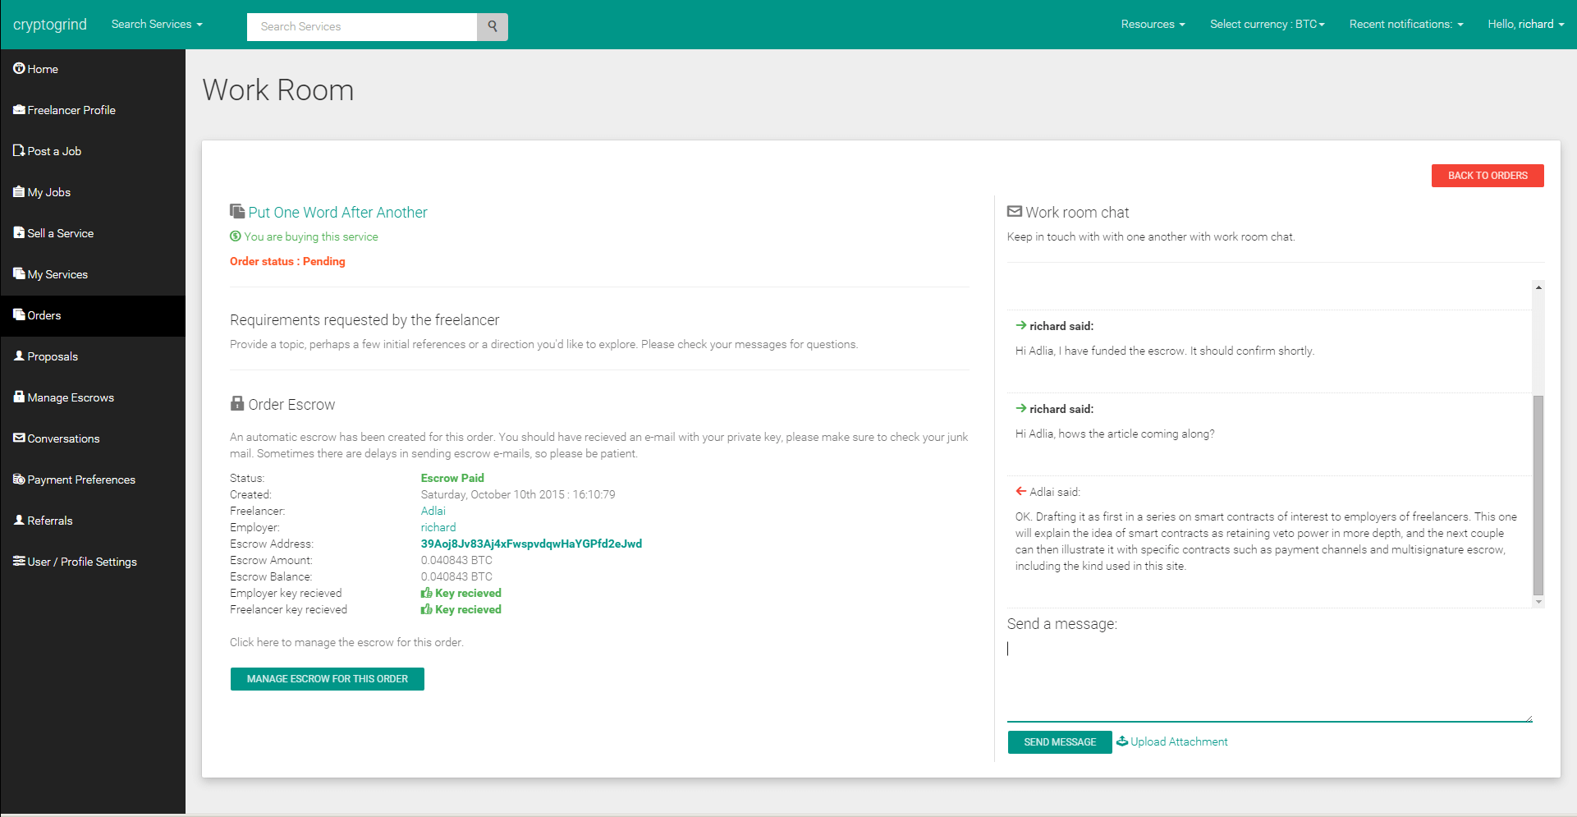Click the green arrow beside first richard message

click(1021, 325)
